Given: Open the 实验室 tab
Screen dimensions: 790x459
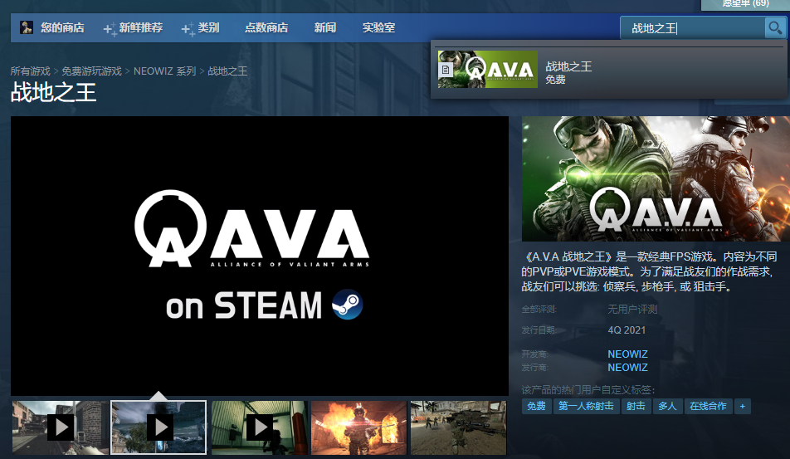Looking at the screenshot, I should (378, 27).
